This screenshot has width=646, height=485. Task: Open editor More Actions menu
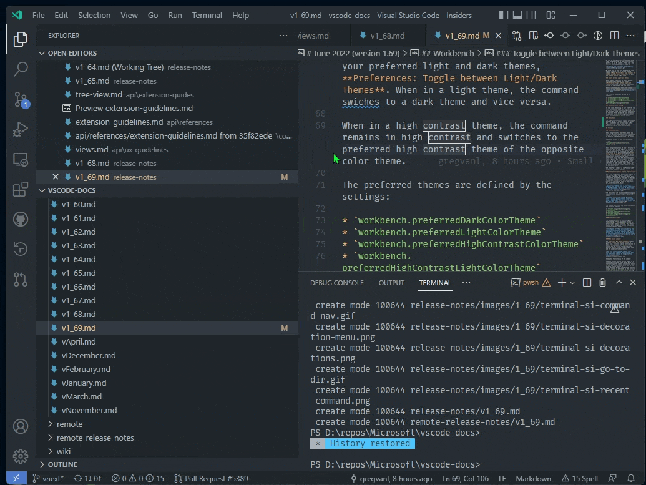tap(630, 36)
